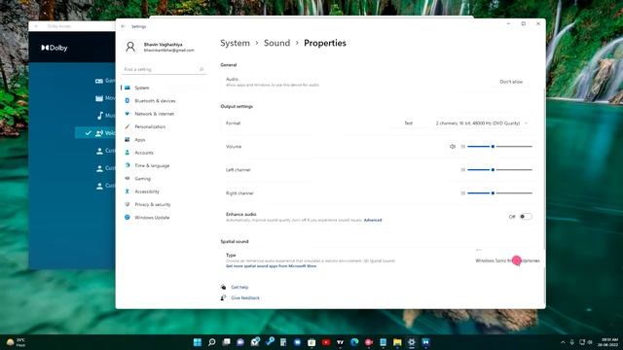Open Microsoft Edge from taskbar
623x350 pixels.
tap(354, 342)
